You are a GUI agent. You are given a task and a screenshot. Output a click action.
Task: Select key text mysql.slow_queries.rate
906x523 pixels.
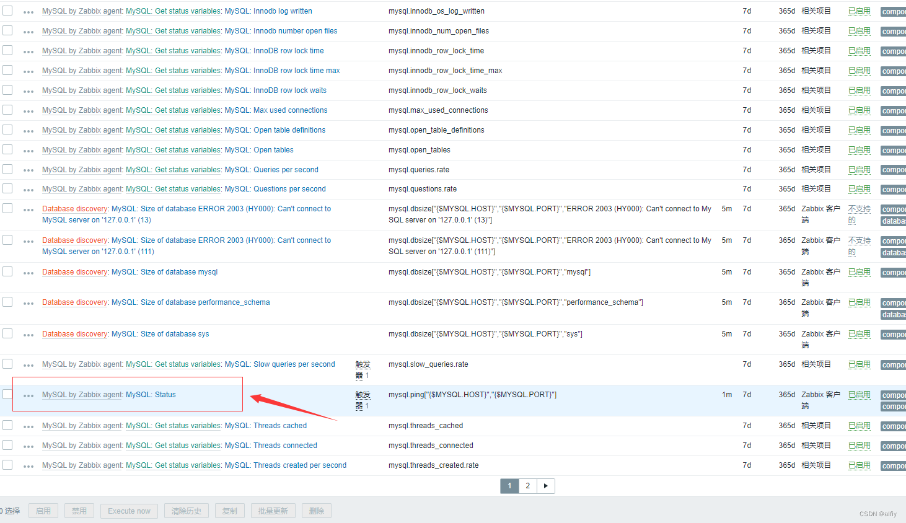[428, 364]
